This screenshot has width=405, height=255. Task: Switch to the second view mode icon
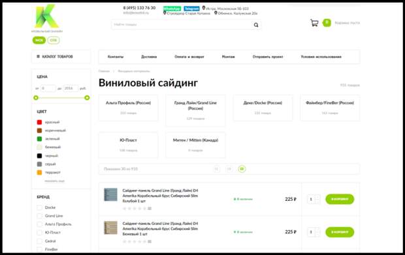(229, 169)
